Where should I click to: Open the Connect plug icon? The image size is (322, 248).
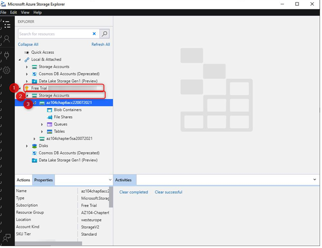click(x=6, y=55)
